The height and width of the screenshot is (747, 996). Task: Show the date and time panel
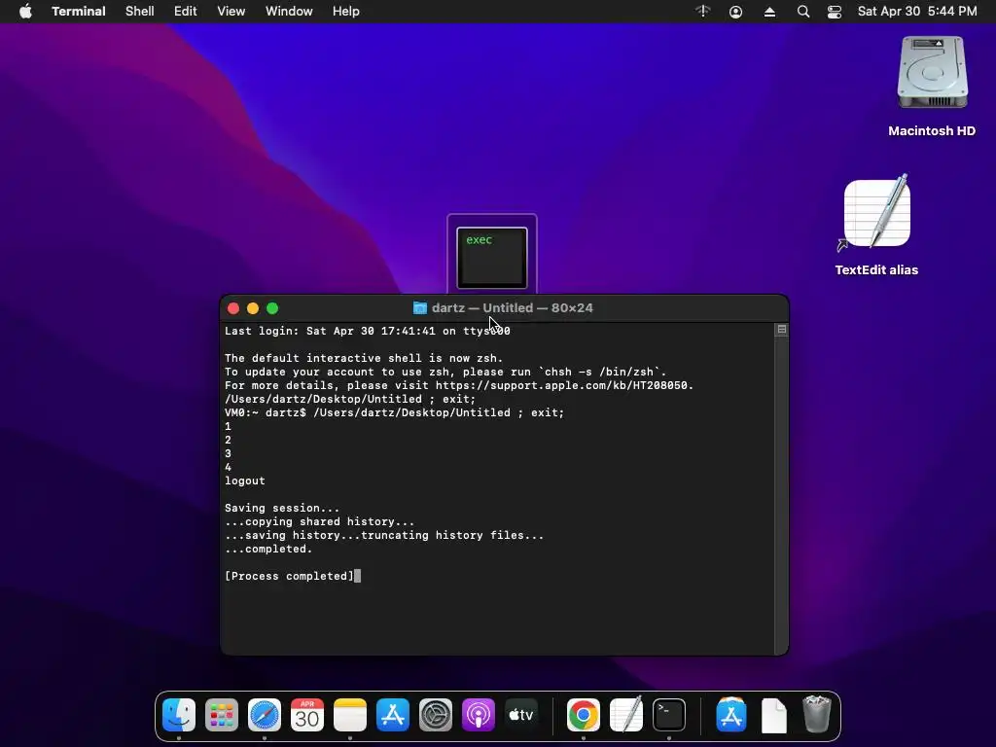pyautogui.click(x=917, y=12)
